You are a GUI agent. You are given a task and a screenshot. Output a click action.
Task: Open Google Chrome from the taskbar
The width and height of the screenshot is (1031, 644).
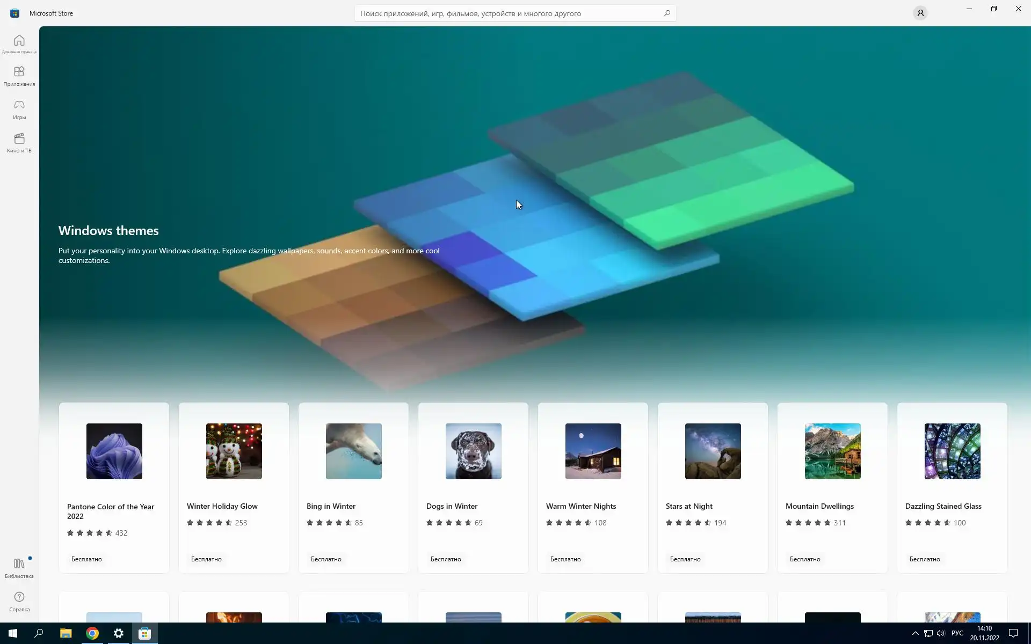[x=92, y=633]
